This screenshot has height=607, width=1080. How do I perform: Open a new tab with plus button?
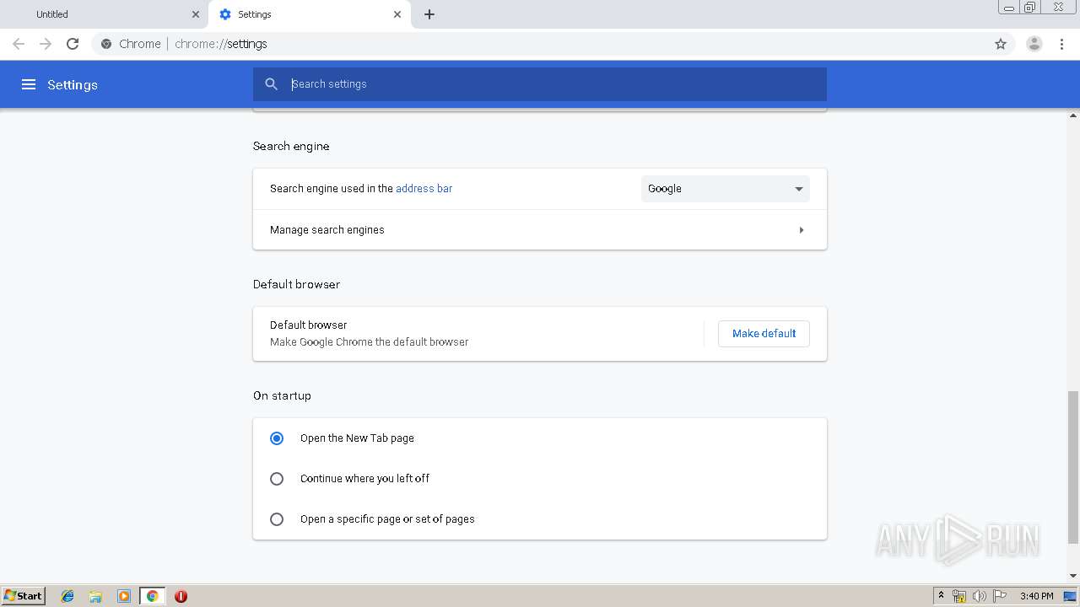429,14
